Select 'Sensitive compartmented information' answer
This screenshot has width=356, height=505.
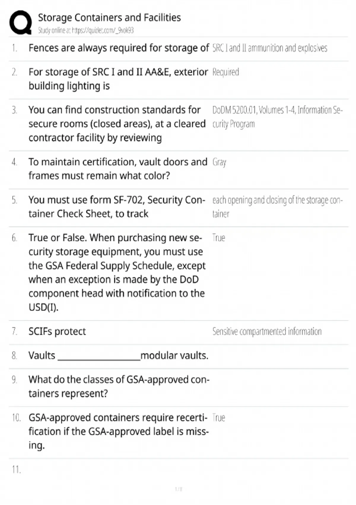(267, 332)
